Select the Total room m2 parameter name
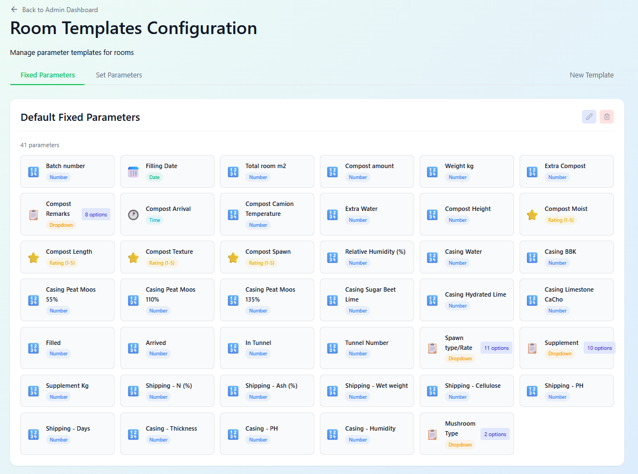Viewport: 638px width, 474px height. coord(266,166)
